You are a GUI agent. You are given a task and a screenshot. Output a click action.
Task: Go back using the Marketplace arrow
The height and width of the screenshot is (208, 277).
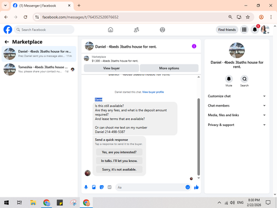click(7, 42)
